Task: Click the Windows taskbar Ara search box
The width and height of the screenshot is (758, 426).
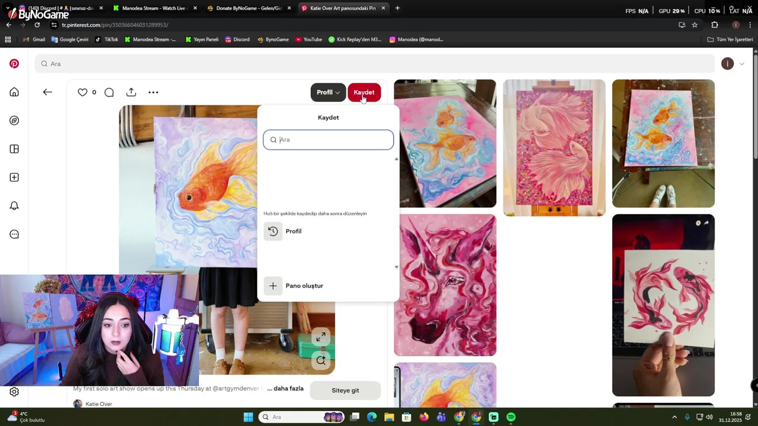Action: pyautogui.click(x=302, y=417)
